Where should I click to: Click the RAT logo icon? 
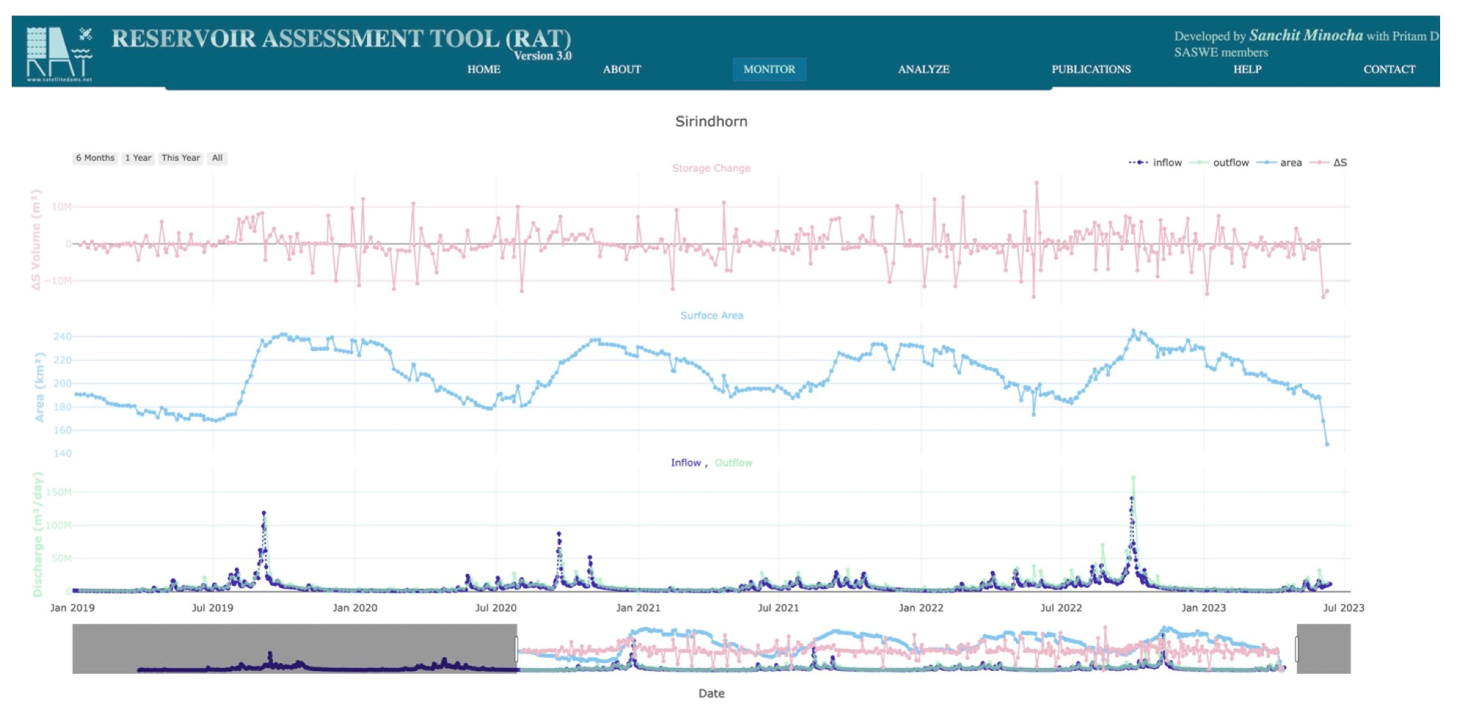pyautogui.click(x=59, y=54)
